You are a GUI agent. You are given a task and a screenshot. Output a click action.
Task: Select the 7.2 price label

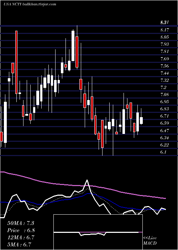coord(163,87)
